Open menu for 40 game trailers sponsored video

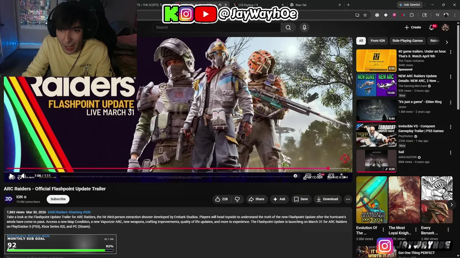[451, 52]
